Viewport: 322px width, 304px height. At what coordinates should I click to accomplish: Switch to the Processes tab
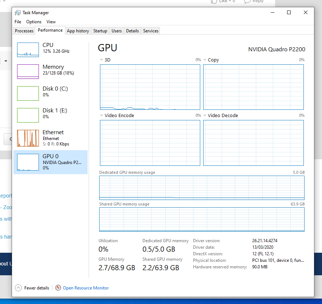(x=24, y=31)
